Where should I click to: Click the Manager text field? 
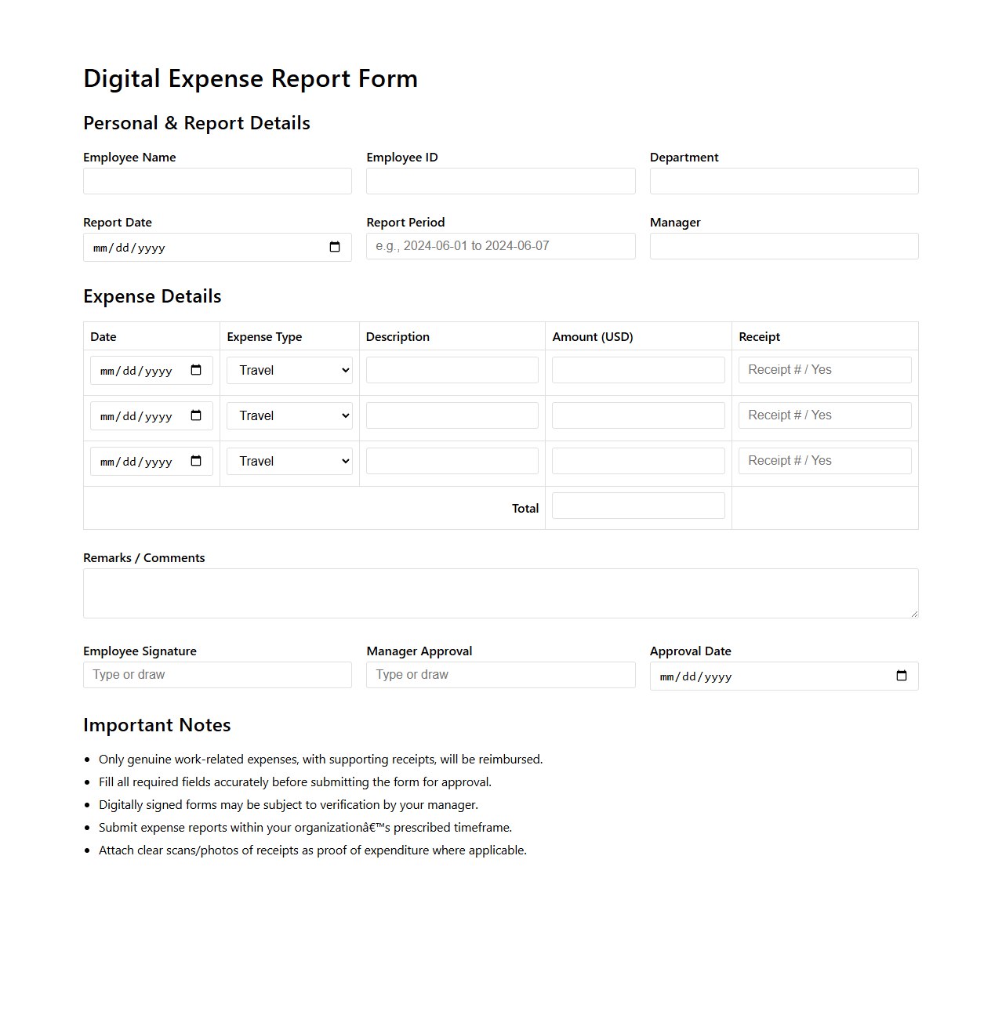783,246
